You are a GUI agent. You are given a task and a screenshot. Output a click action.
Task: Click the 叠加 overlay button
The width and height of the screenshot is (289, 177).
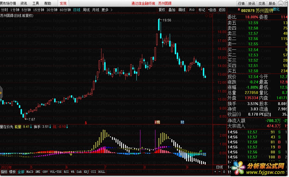pos(172,10)
